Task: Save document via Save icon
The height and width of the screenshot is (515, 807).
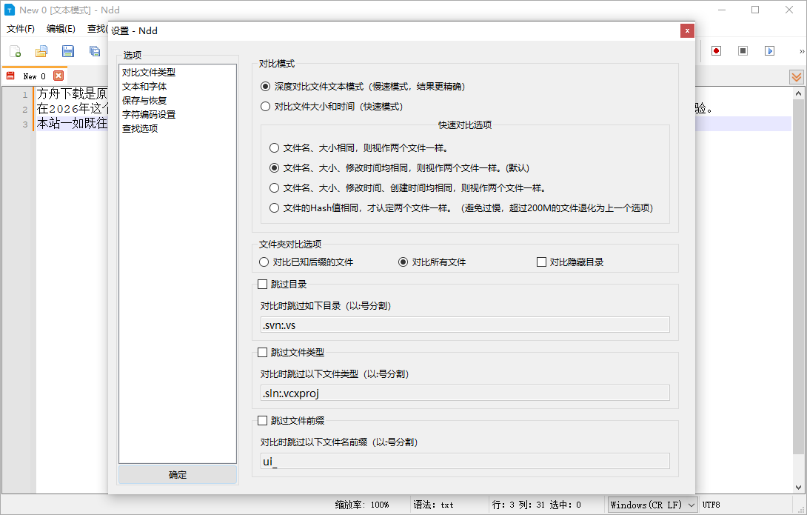Action: (67, 50)
